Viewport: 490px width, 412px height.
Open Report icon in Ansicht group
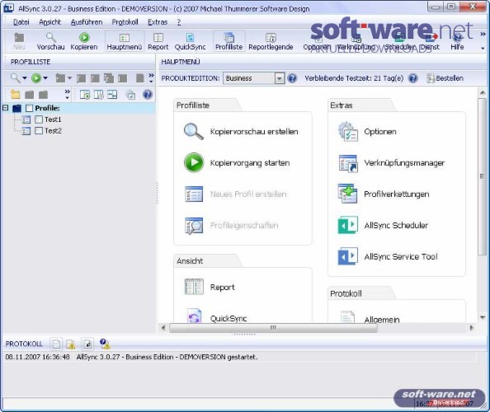tap(194, 287)
